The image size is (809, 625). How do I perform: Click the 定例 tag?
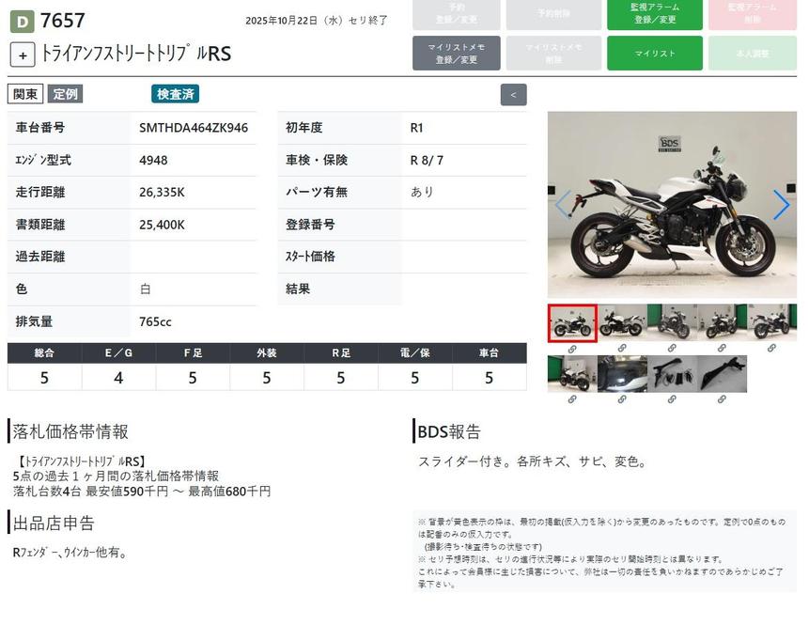tap(66, 94)
